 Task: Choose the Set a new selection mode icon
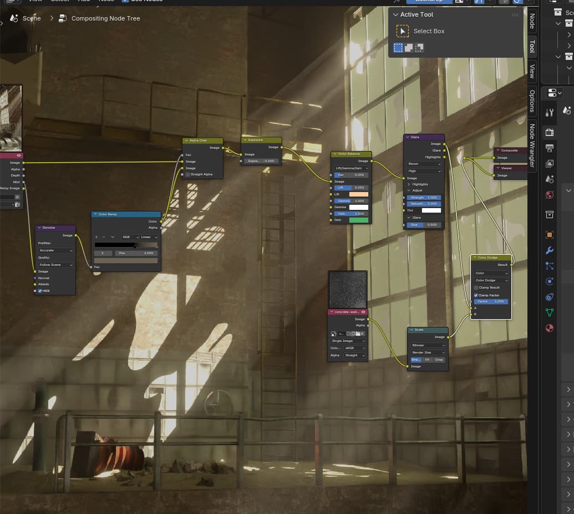[398, 48]
